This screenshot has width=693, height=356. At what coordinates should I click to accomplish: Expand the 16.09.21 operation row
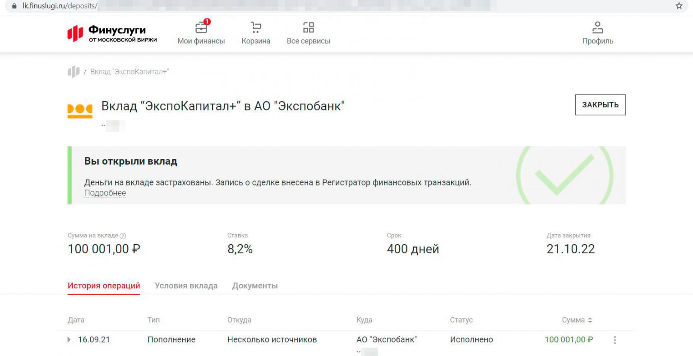(69, 340)
